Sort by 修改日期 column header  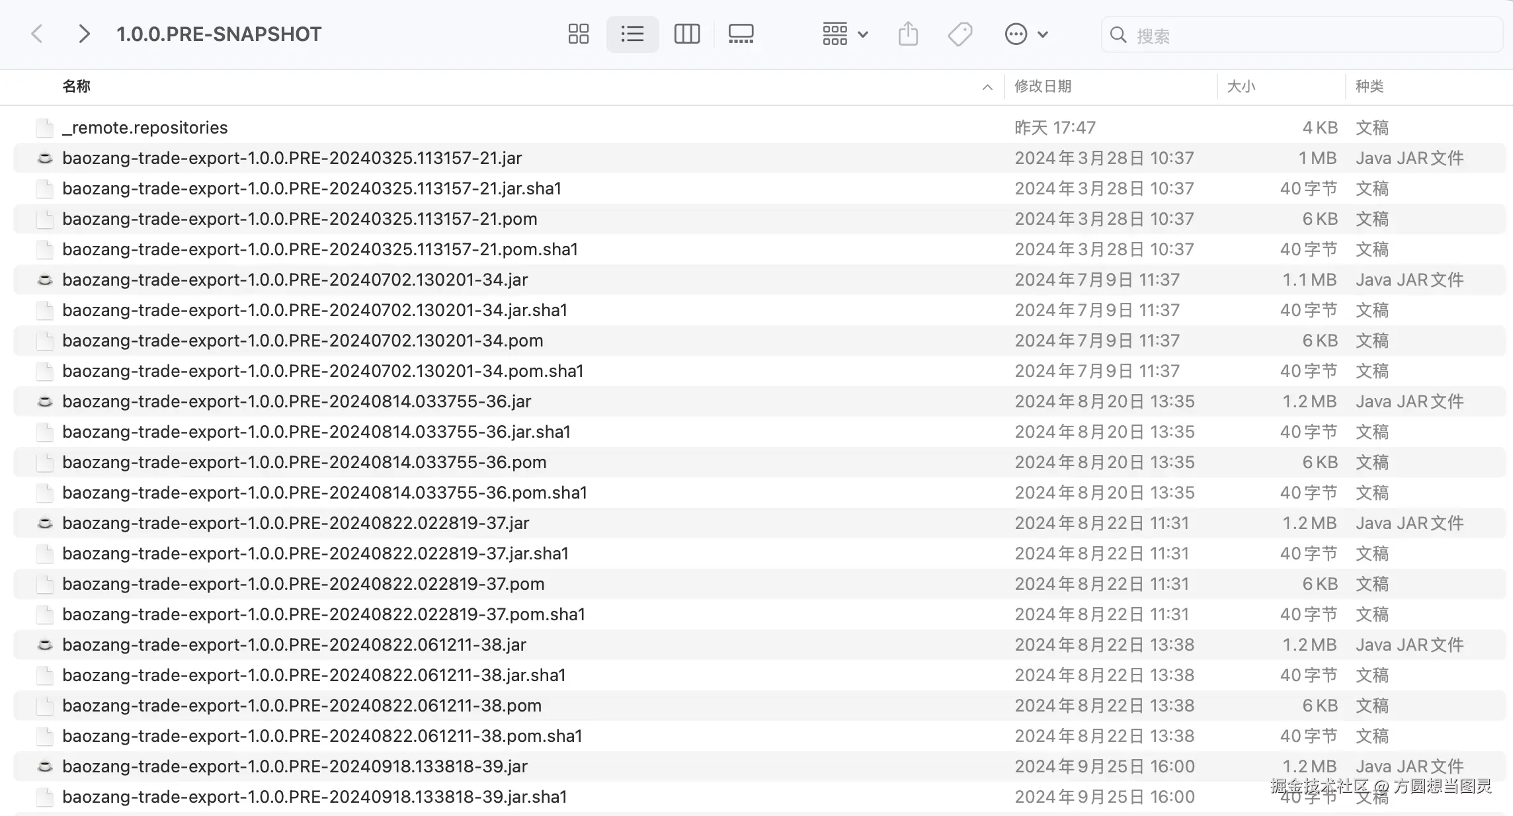coord(1043,86)
